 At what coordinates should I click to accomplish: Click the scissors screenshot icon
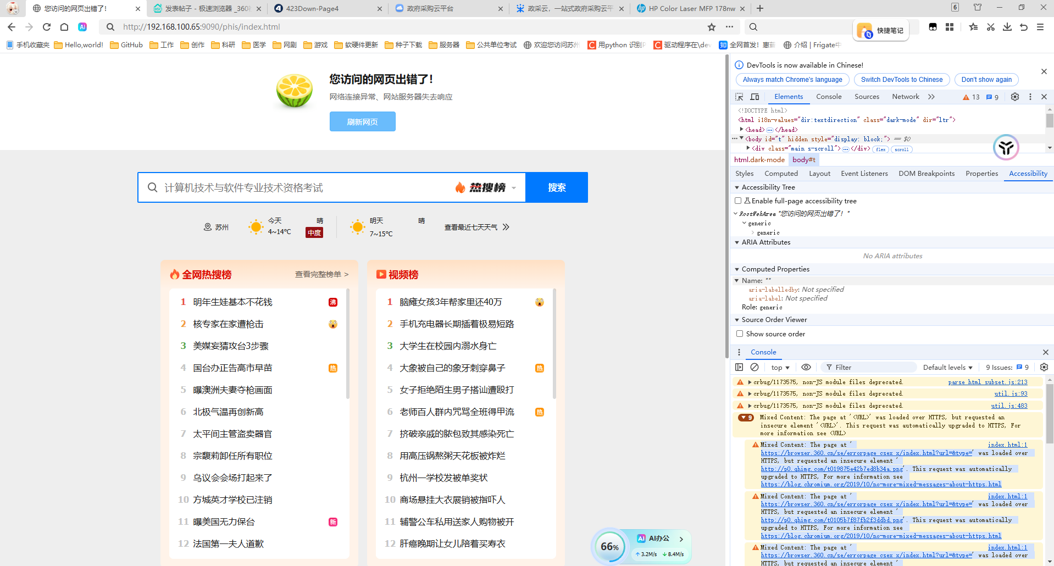pyautogui.click(x=991, y=27)
